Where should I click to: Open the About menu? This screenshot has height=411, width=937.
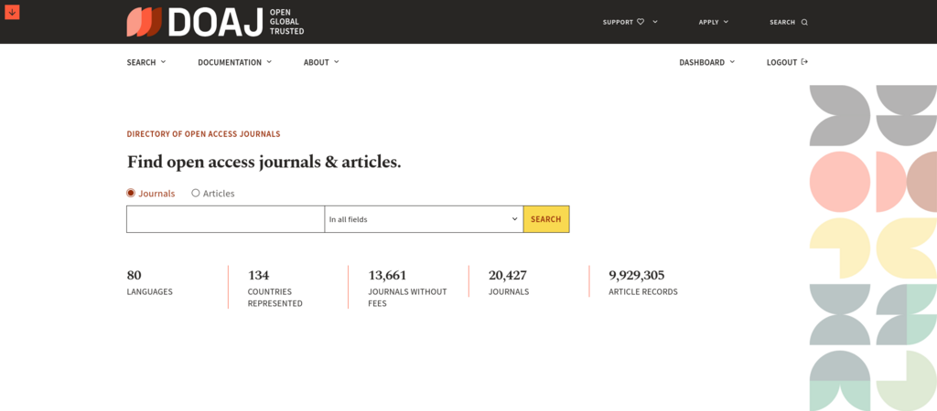coord(321,62)
